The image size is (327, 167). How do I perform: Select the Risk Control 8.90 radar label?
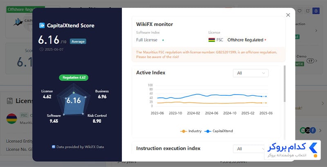tap(97, 118)
